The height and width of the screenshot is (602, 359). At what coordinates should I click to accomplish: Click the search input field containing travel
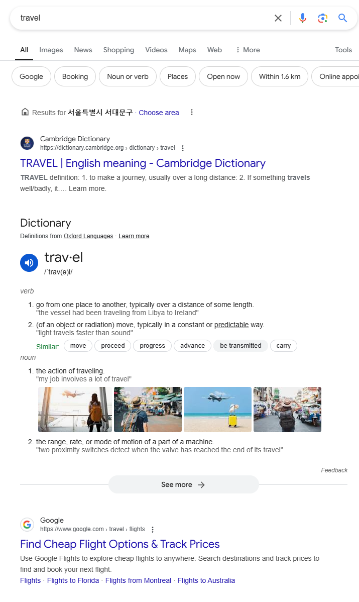point(142,18)
